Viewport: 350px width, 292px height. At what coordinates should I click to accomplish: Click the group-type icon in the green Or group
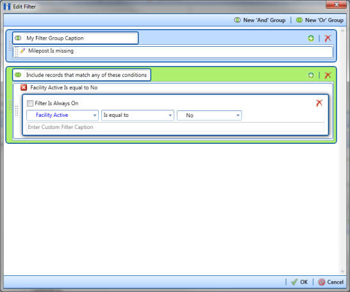coord(18,75)
